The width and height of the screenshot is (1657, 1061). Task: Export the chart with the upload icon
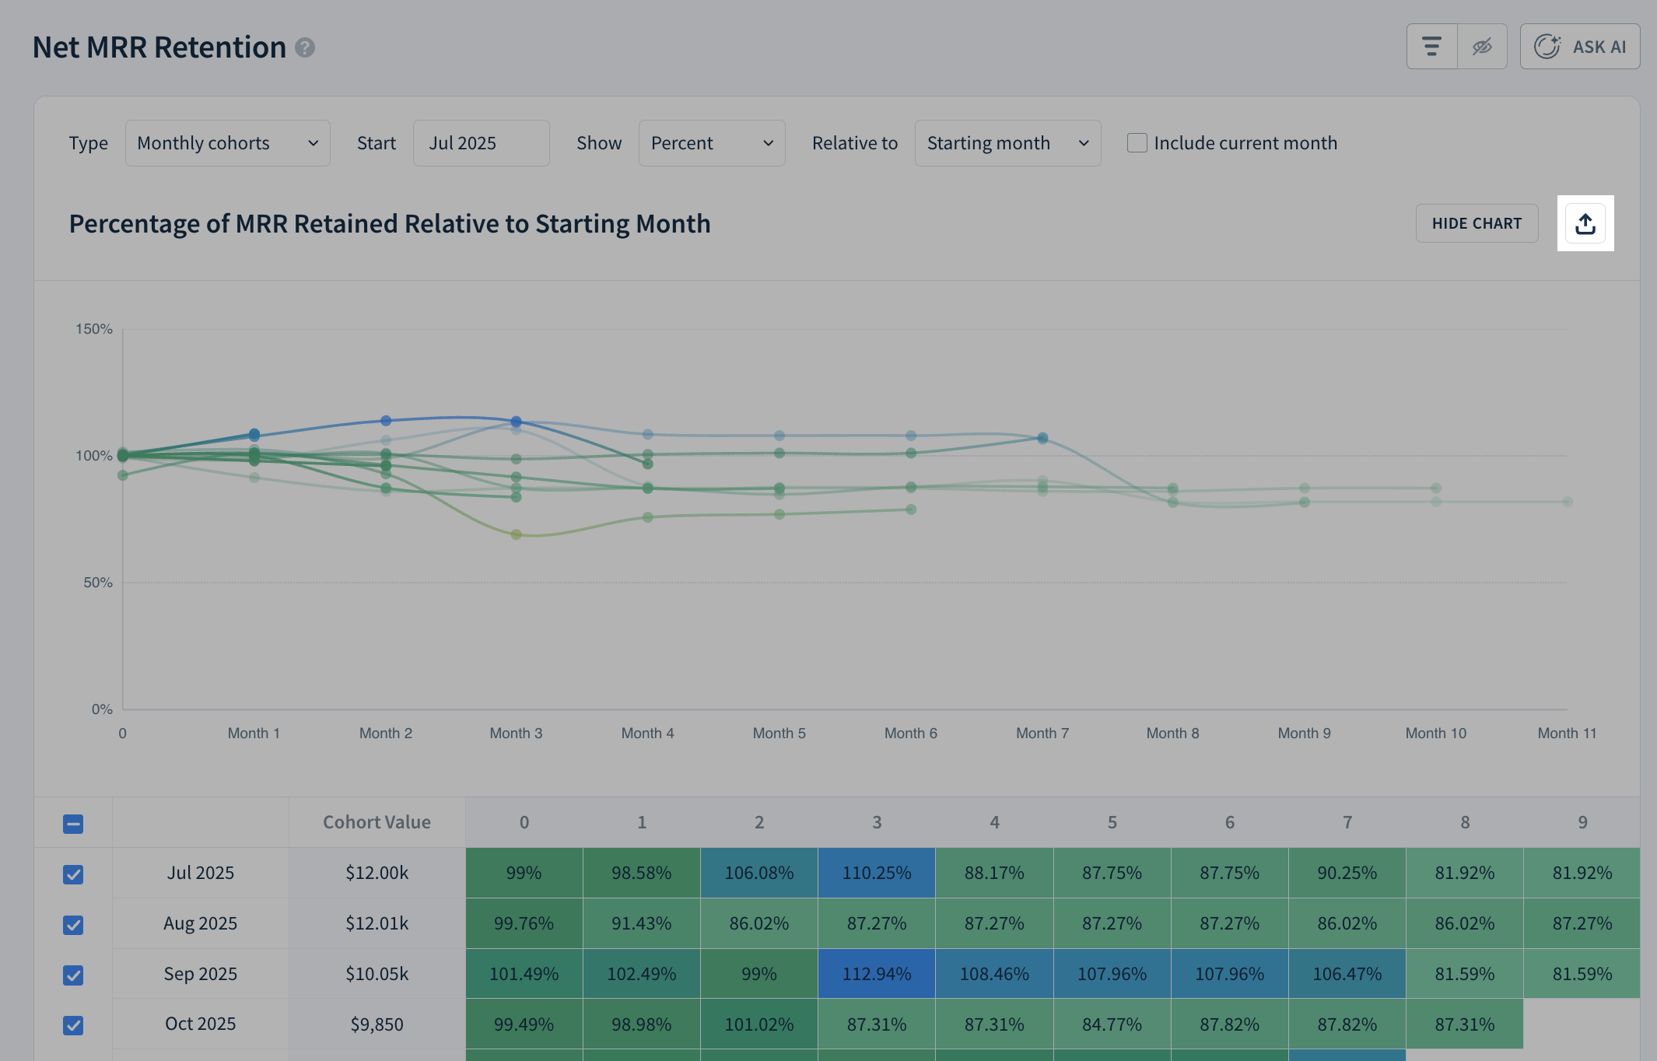pyautogui.click(x=1585, y=223)
